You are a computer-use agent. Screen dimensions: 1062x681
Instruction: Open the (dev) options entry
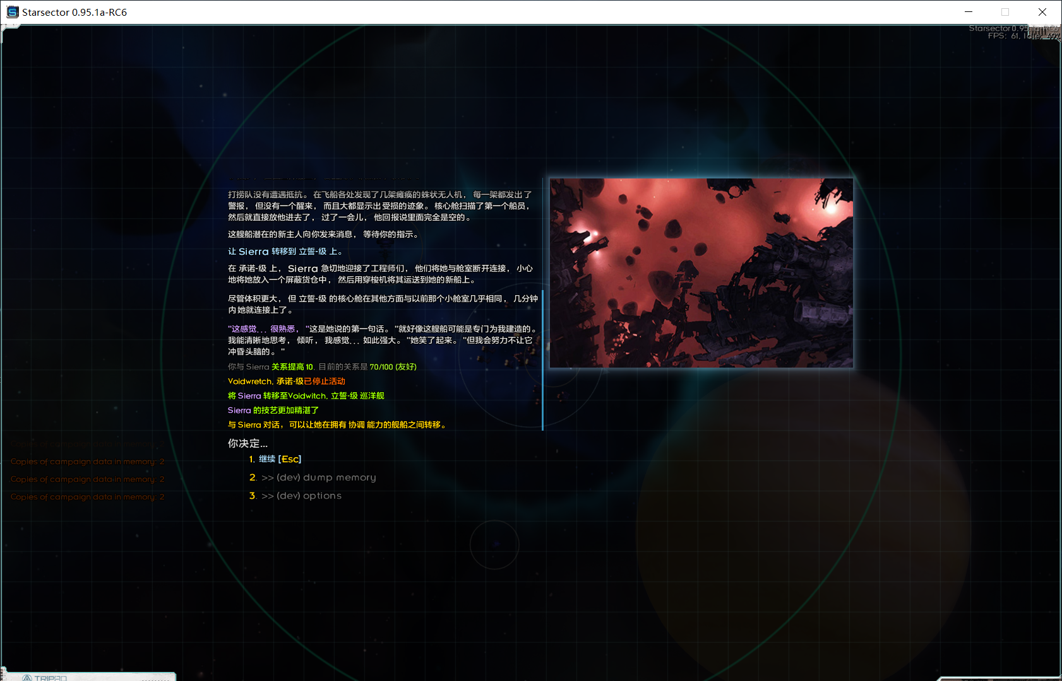(x=301, y=496)
